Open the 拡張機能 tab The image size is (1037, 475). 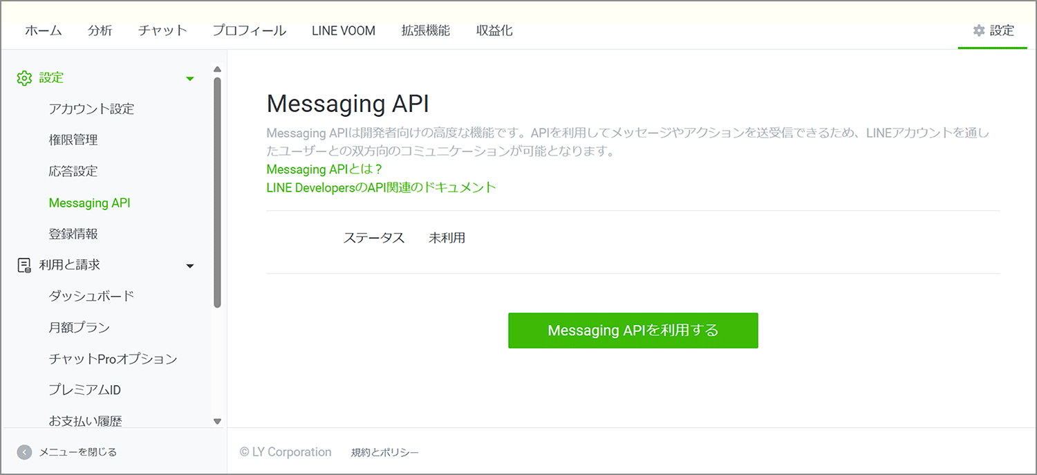click(425, 30)
